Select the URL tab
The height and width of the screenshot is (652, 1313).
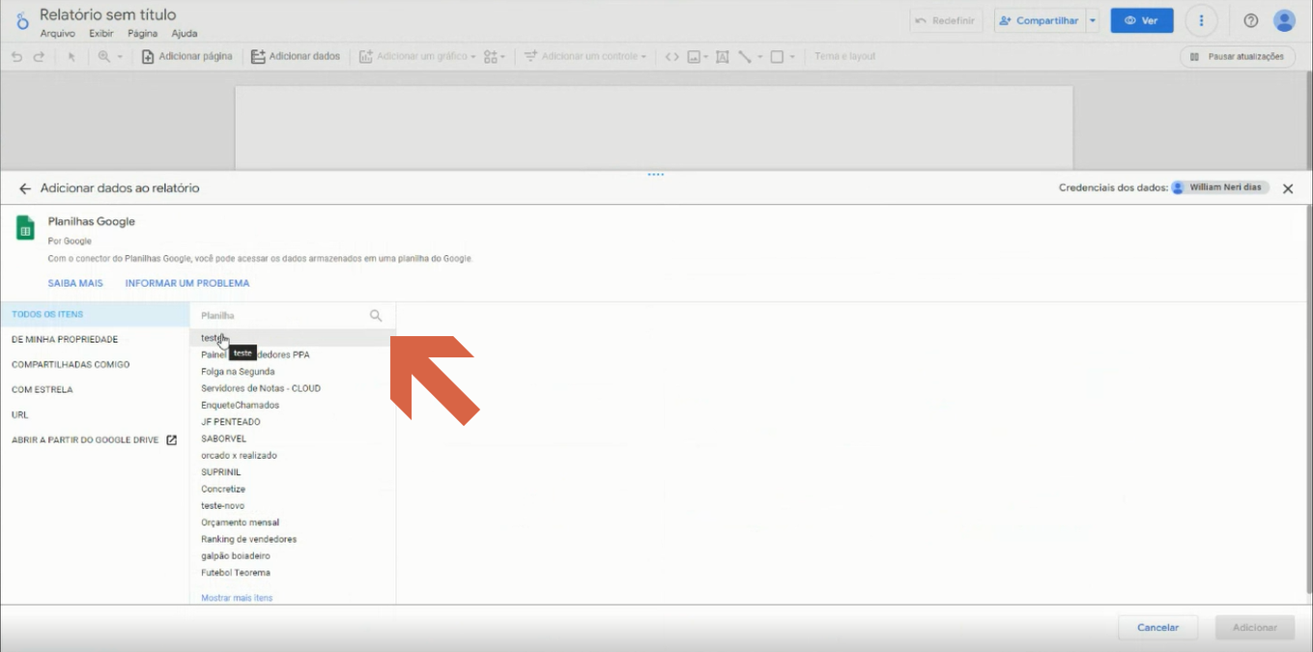(95, 414)
